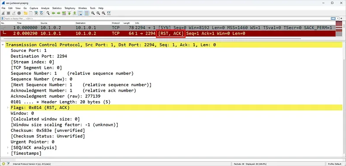Close the current capture file
The height and width of the screenshot is (166, 346).
point(36,13)
